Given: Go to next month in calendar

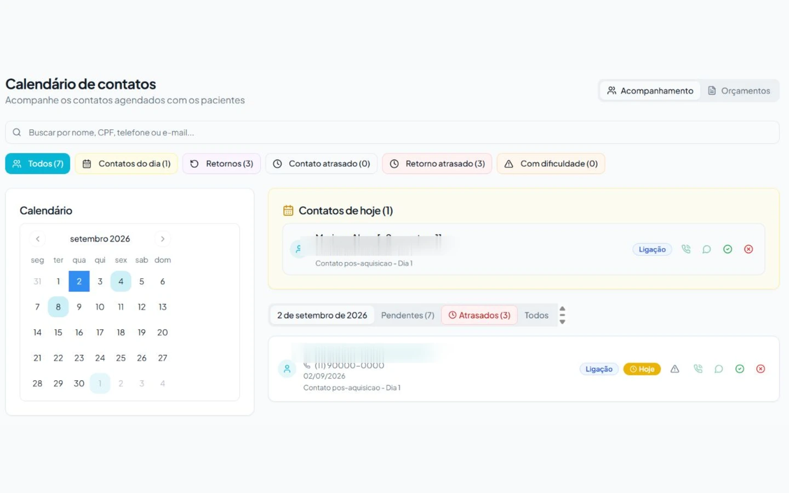Looking at the screenshot, I should tap(162, 239).
